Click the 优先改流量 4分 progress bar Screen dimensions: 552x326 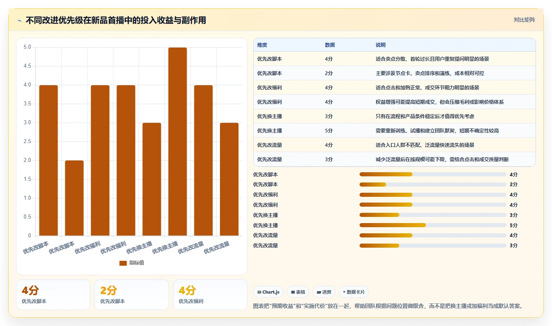point(433,235)
